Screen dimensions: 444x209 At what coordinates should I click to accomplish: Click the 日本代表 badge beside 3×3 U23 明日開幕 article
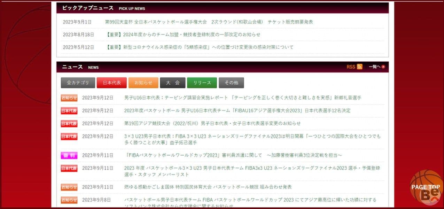click(x=69, y=136)
